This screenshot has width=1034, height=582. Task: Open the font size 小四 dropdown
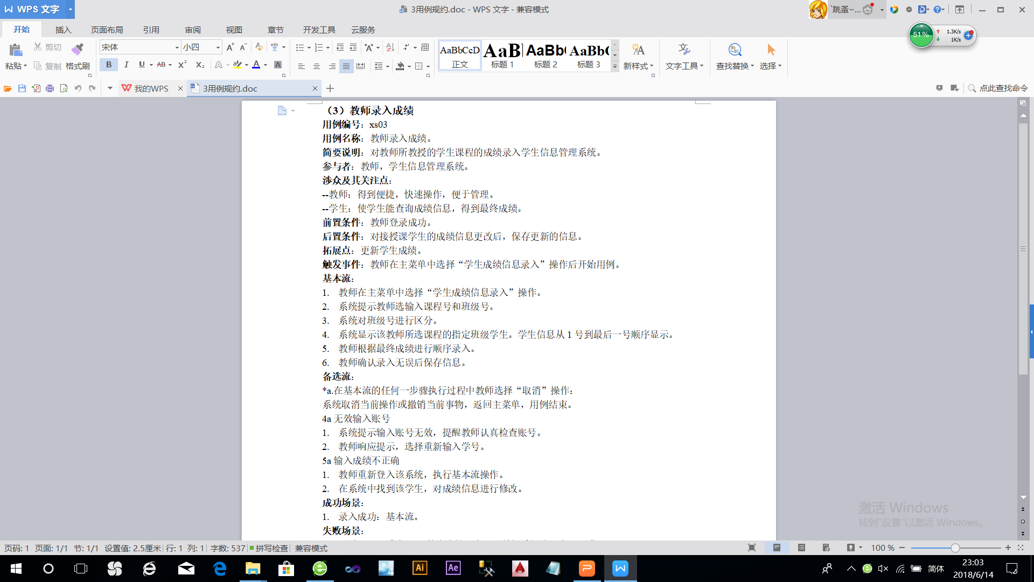218,47
